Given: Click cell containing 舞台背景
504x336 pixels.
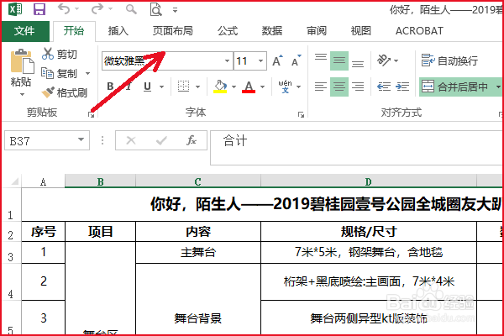Looking at the screenshot, I should coord(198,299).
